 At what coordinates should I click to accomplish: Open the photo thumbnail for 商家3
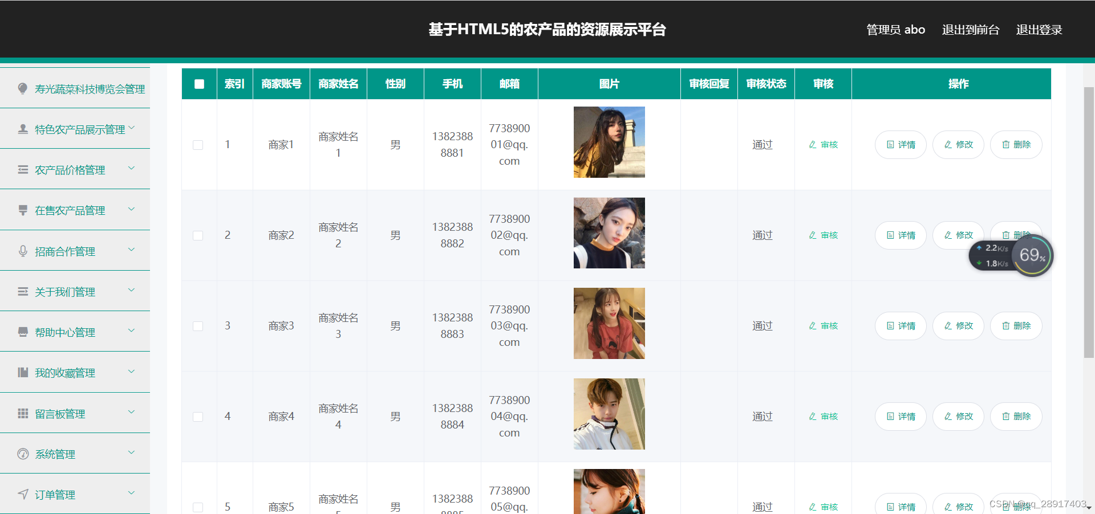[x=609, y=323]
